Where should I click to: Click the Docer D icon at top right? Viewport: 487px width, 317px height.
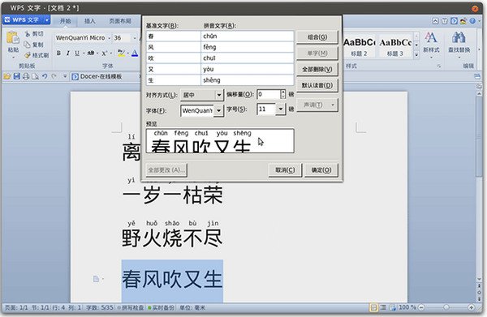(x=454, y=21)
